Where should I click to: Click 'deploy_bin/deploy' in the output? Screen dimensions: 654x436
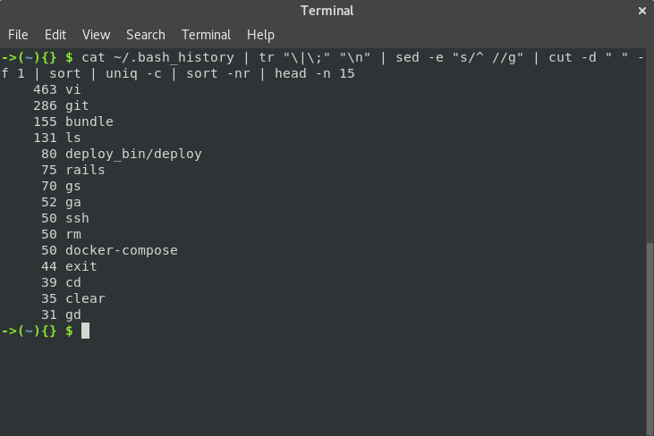point(133,154)
